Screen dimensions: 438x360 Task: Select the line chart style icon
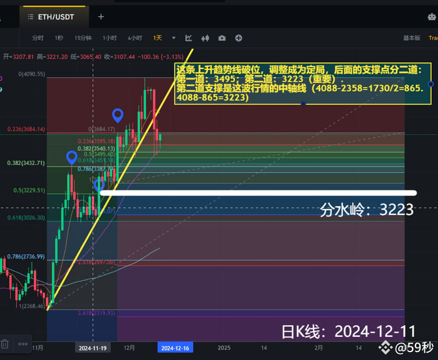[188, 38]
